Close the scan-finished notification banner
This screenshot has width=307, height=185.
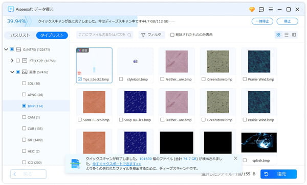coord(235,158)
